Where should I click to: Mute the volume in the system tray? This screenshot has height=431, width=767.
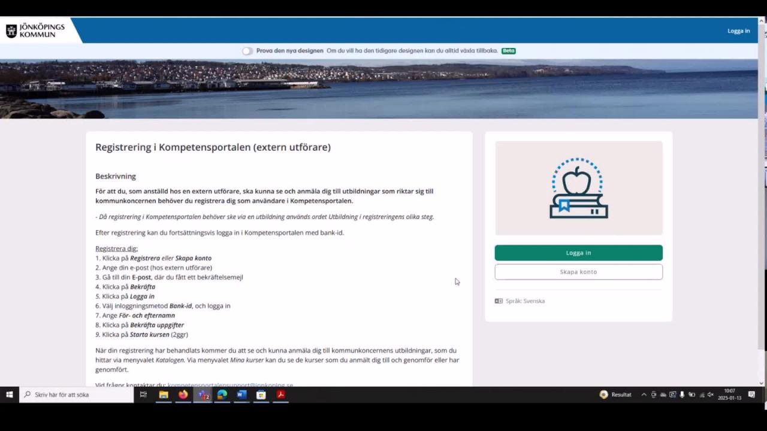coord(711,394)
